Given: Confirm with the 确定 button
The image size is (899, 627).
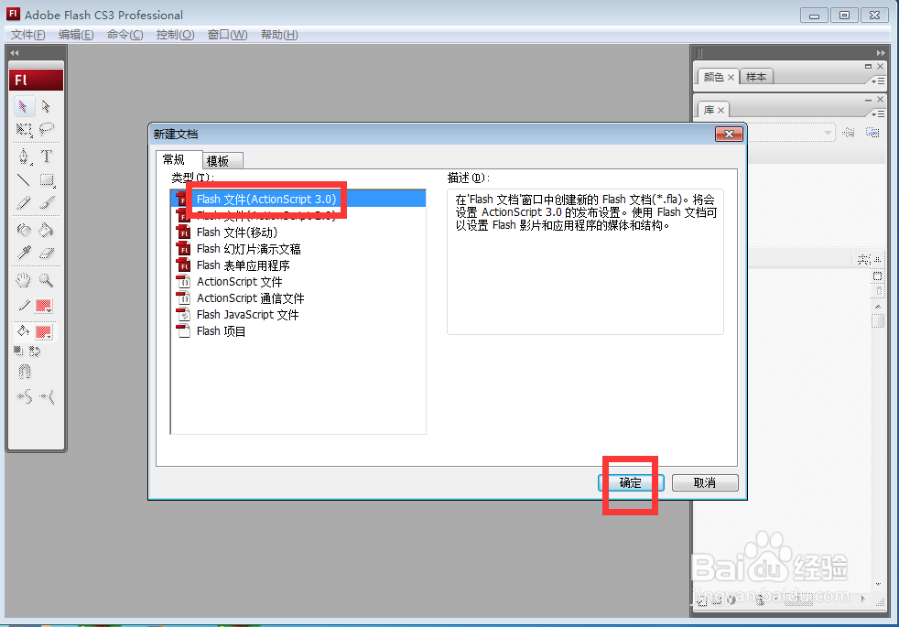Looking at the screenshot, I should pyautogui.click(x=631, y=482).
